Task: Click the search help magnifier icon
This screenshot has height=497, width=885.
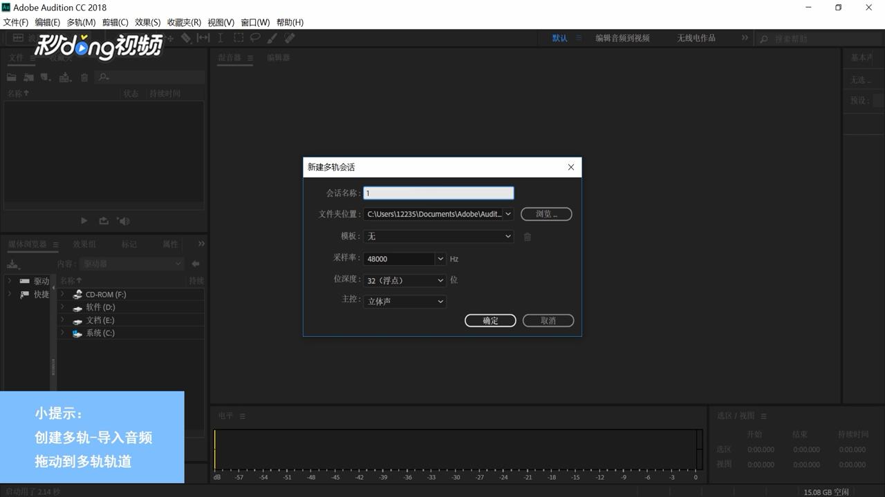Action: [x=764, y=39]
